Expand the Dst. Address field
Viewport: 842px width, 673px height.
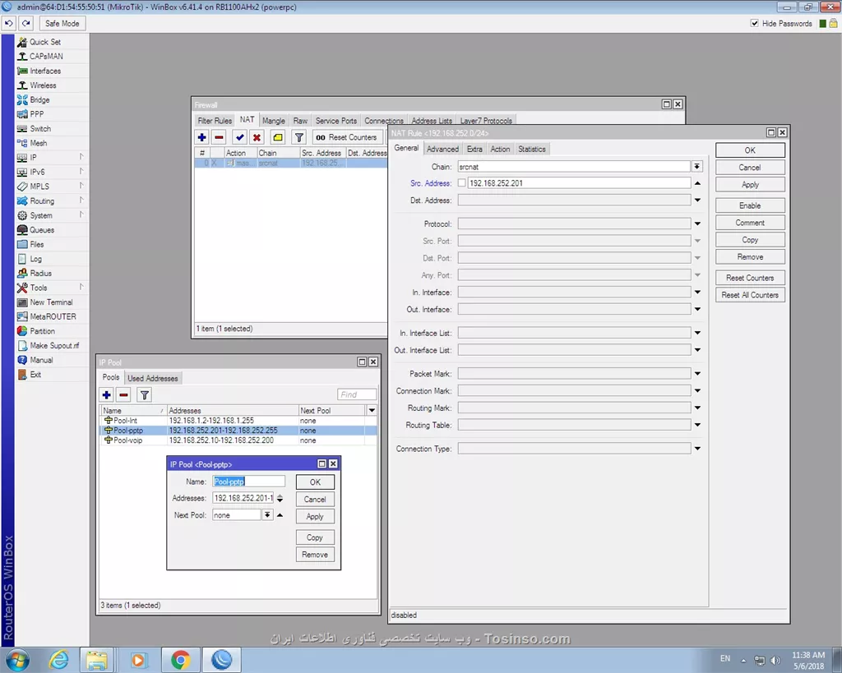point(697,201)
